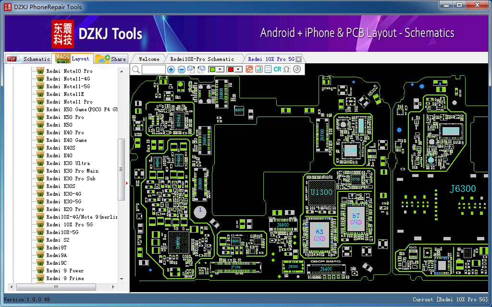The image size is (492, 307).
Task: Open the red color dropdown arrow
Action: click(x=238, y=70)
